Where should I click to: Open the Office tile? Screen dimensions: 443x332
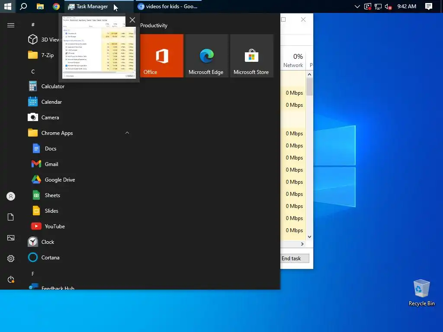(162, 56)
